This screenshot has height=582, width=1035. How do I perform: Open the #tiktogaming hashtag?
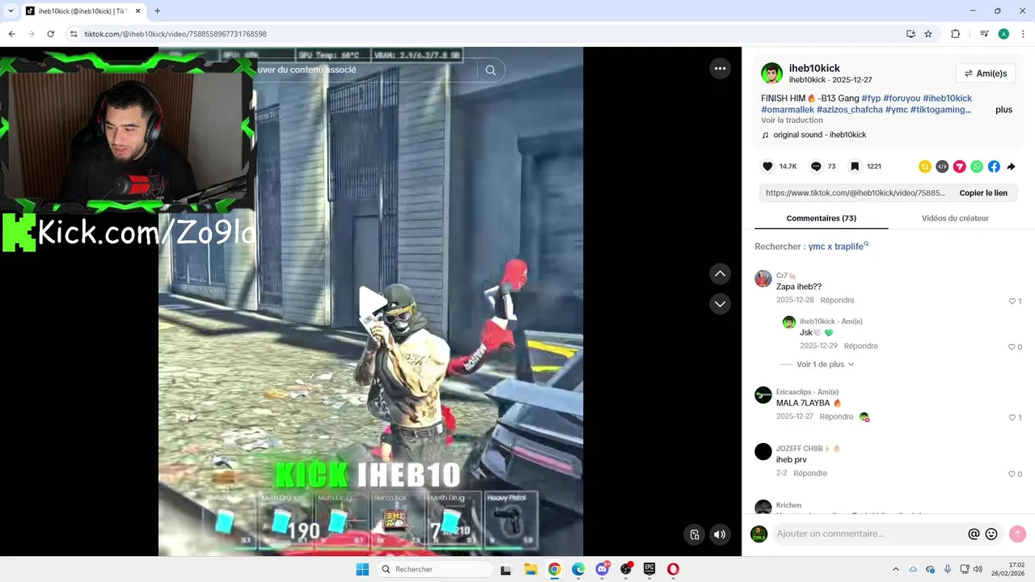point(939,110)
